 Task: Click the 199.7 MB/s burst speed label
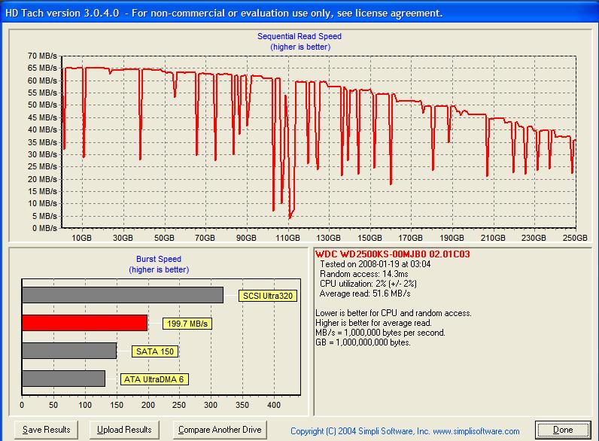click(x=187, y=324)
